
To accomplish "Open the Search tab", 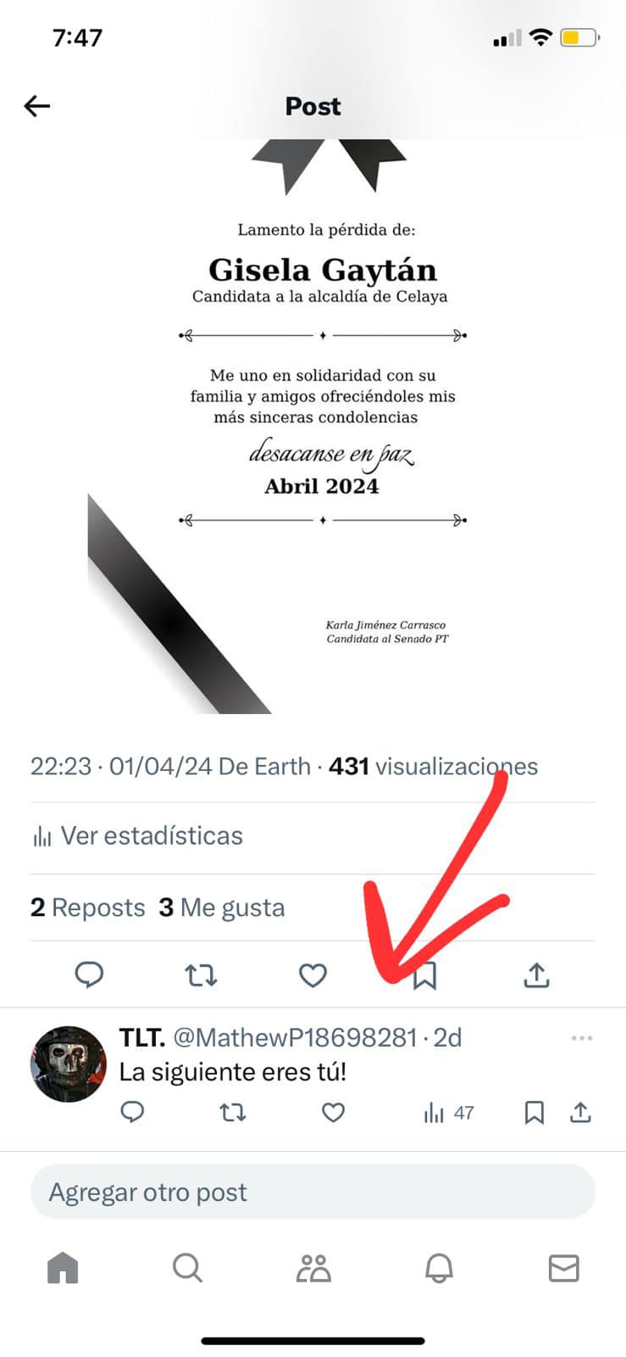I will point(187,1269).
